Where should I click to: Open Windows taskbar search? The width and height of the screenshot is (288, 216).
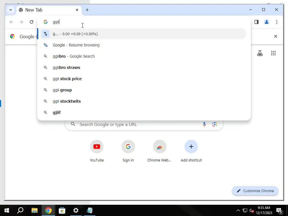20,210
